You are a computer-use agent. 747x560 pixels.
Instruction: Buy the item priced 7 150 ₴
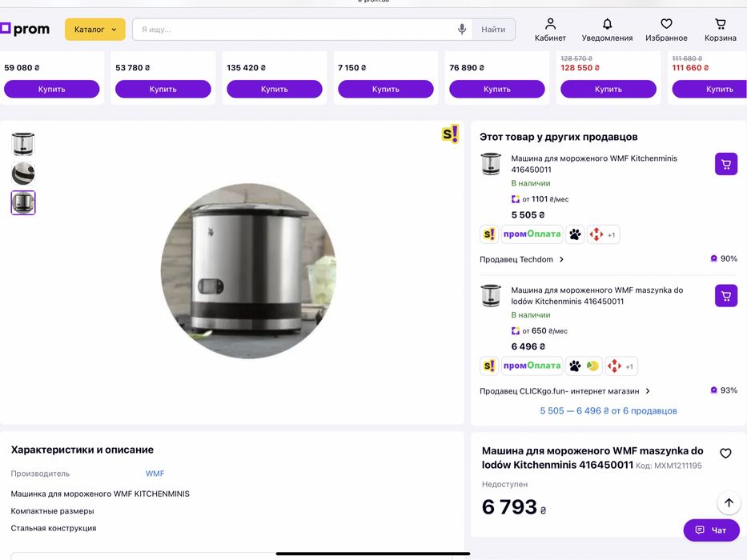(x=386, y=89)
